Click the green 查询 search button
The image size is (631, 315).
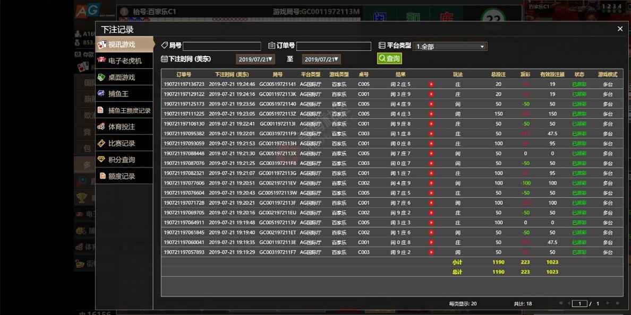389,59
